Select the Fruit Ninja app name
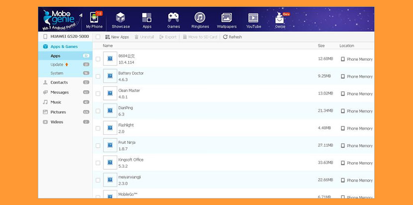The image size is (413, 205). coord(127,142)
